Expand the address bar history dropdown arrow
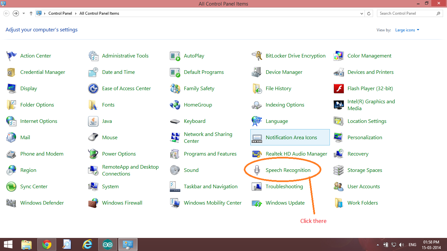The width and height of the screenshot is (447, 251). click(x=362, y=13)
